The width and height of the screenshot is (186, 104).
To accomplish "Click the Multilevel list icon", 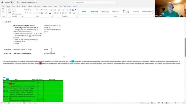I will coord(63,10).
